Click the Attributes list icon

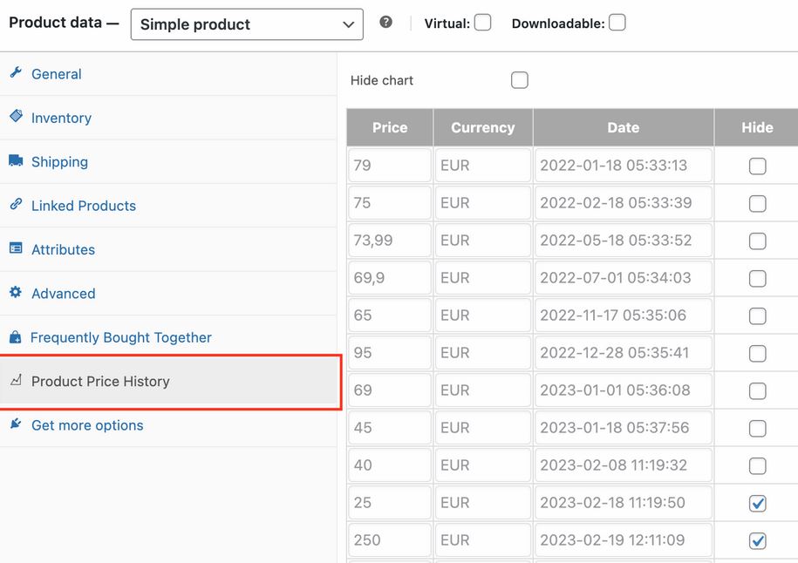click(16, 248)
